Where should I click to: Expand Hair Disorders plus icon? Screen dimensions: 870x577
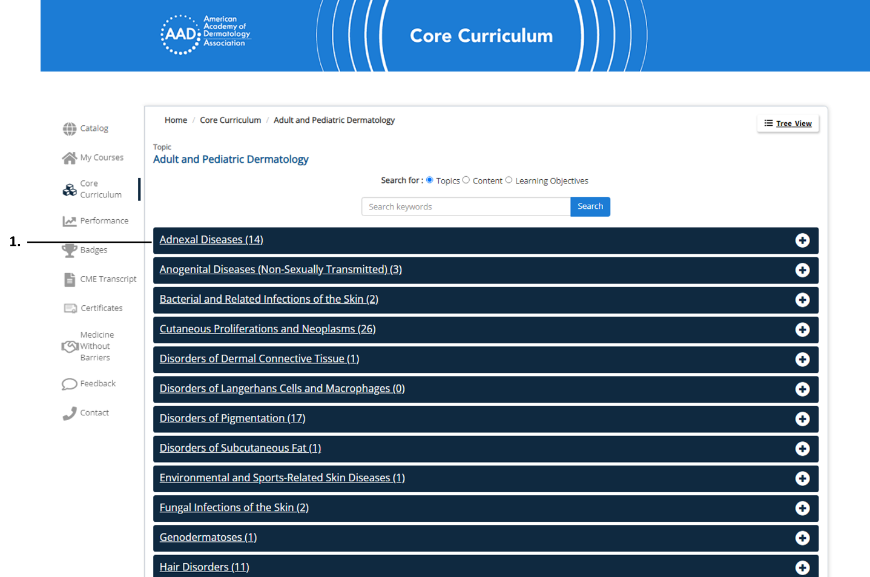pyautogui.click(x=802, y=567)
